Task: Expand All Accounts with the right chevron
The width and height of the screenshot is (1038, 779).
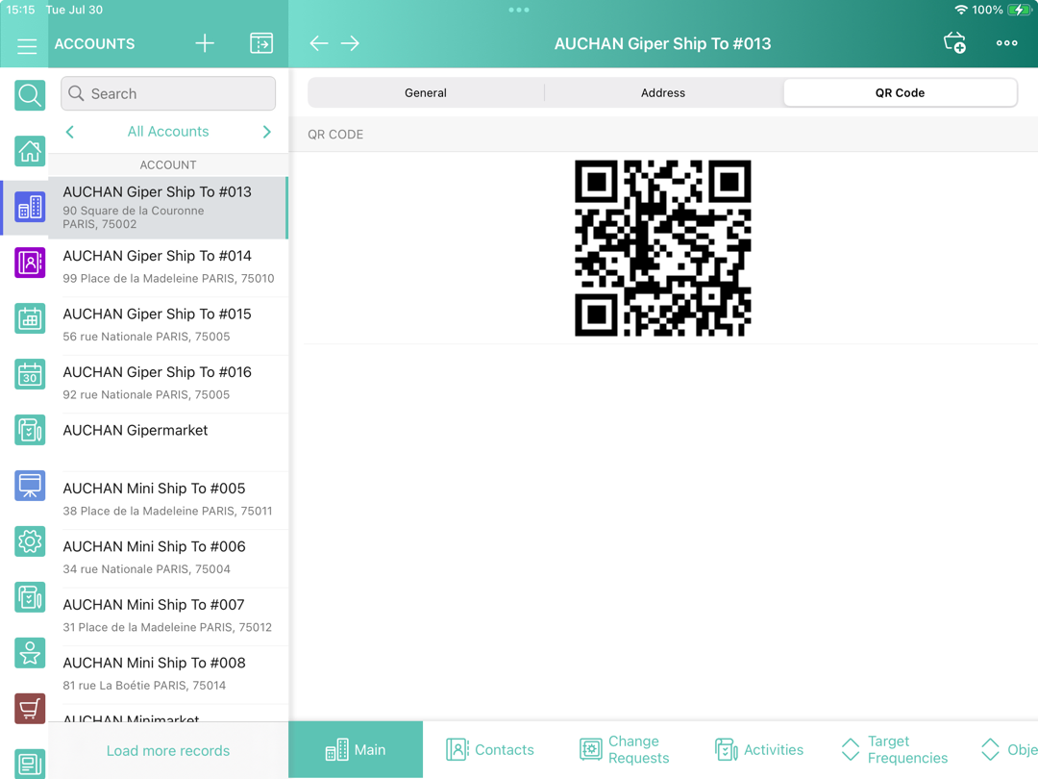Action: point(267,132)
